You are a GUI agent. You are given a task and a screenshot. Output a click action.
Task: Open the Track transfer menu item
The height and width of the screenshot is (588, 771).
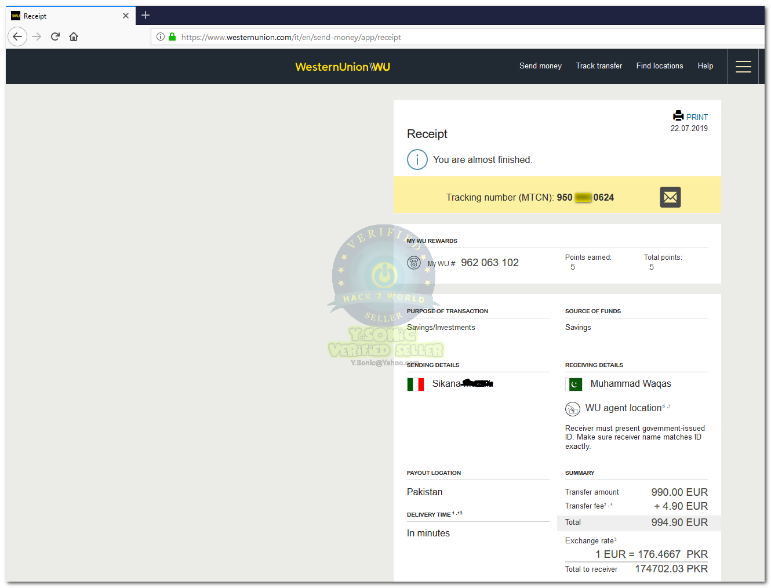pyautogui.click(x=599, y=66)
